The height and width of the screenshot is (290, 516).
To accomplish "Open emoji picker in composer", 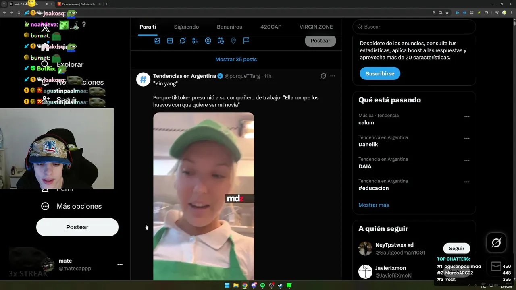I will click(x=208, y=41).
